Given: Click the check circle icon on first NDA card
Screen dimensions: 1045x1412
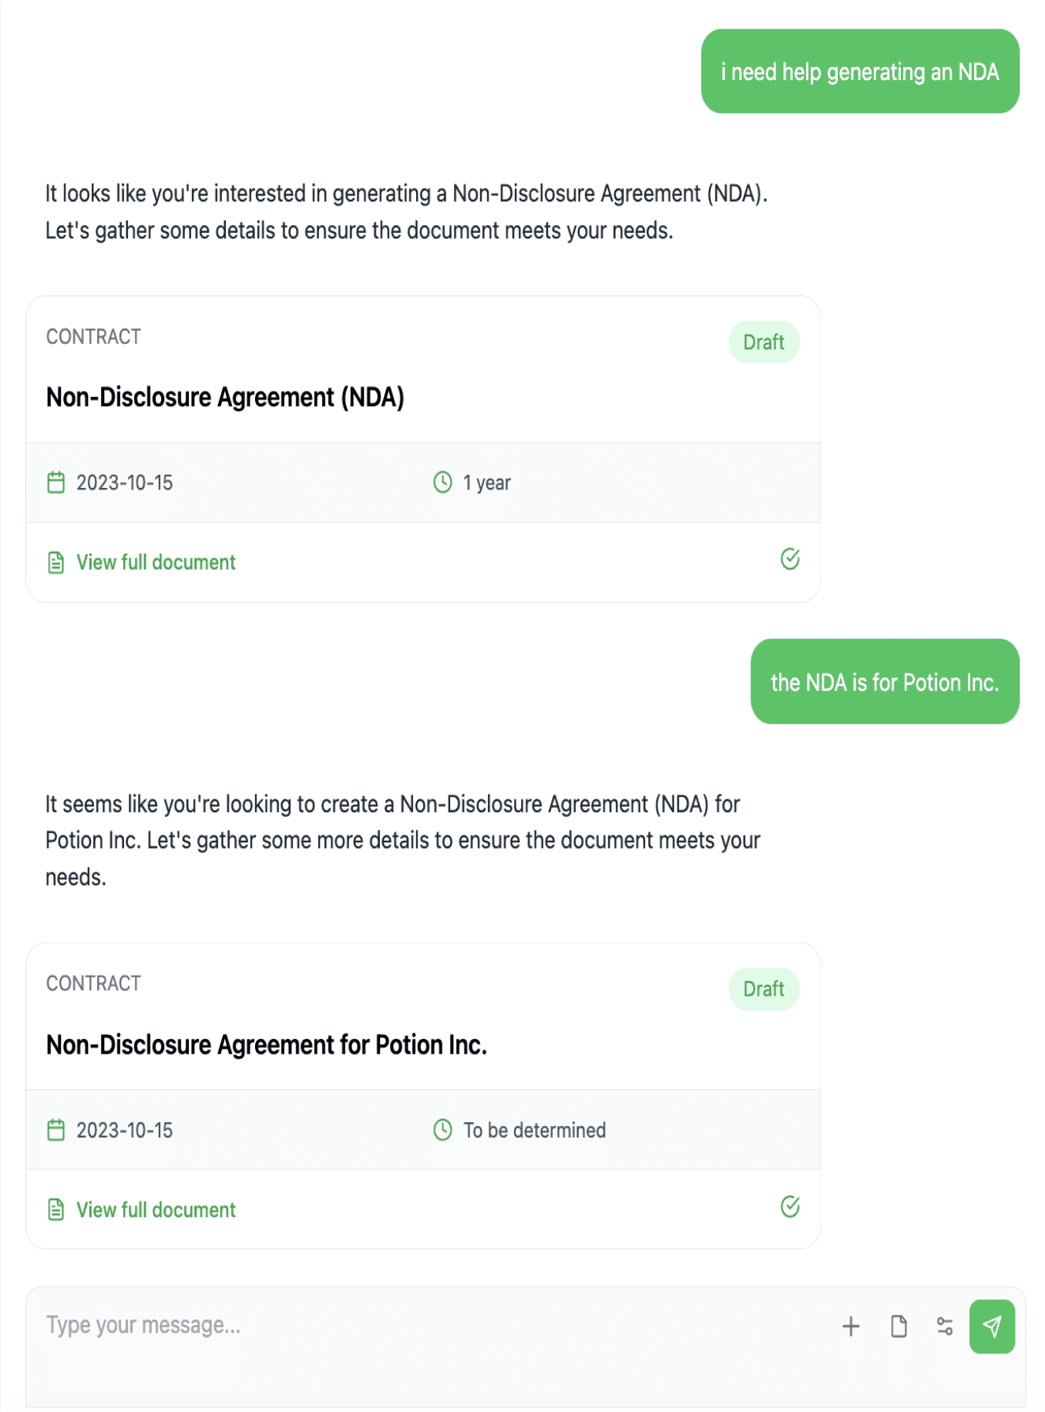Looking at the screenshot, I should (x=790, y=559).
